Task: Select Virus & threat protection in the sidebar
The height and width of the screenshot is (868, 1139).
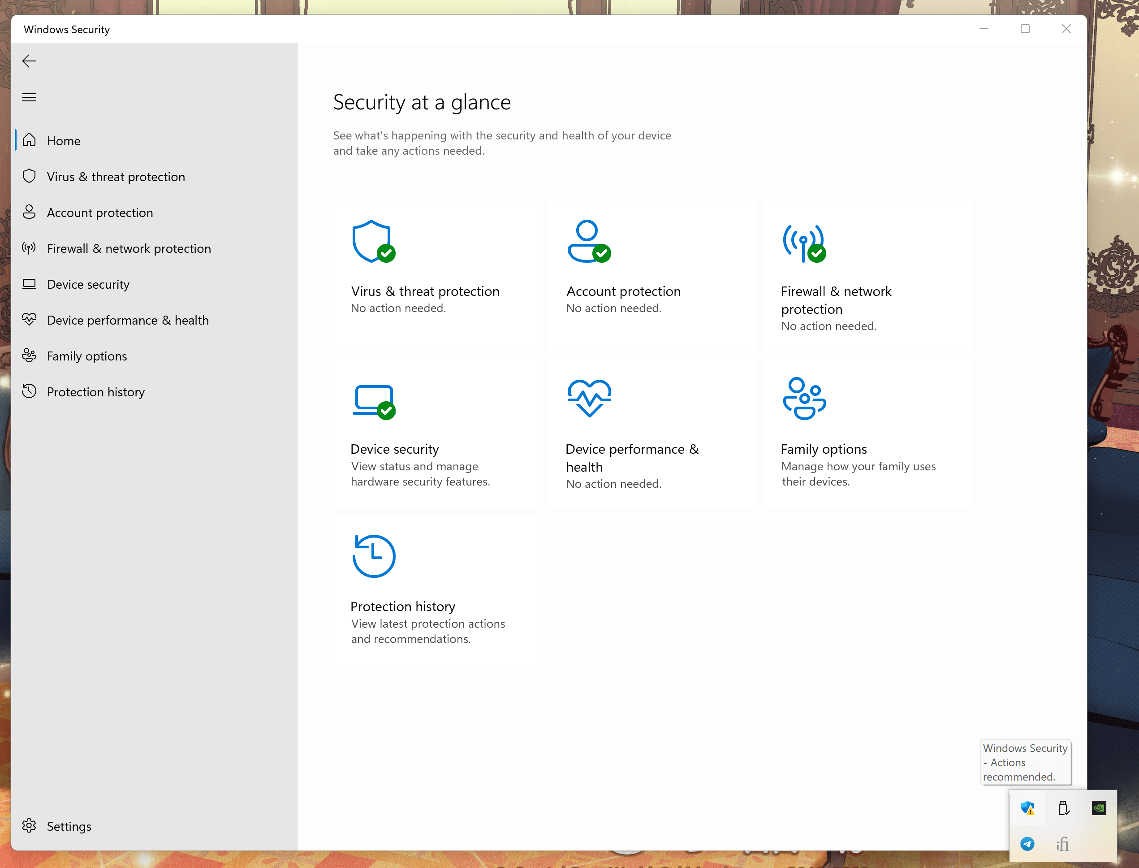Action: pos(116,176)
